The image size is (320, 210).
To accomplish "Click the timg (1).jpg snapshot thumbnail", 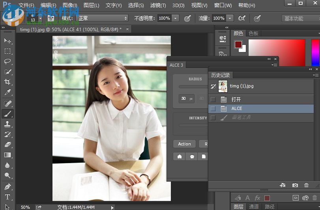I will click(x=223, y=86).
